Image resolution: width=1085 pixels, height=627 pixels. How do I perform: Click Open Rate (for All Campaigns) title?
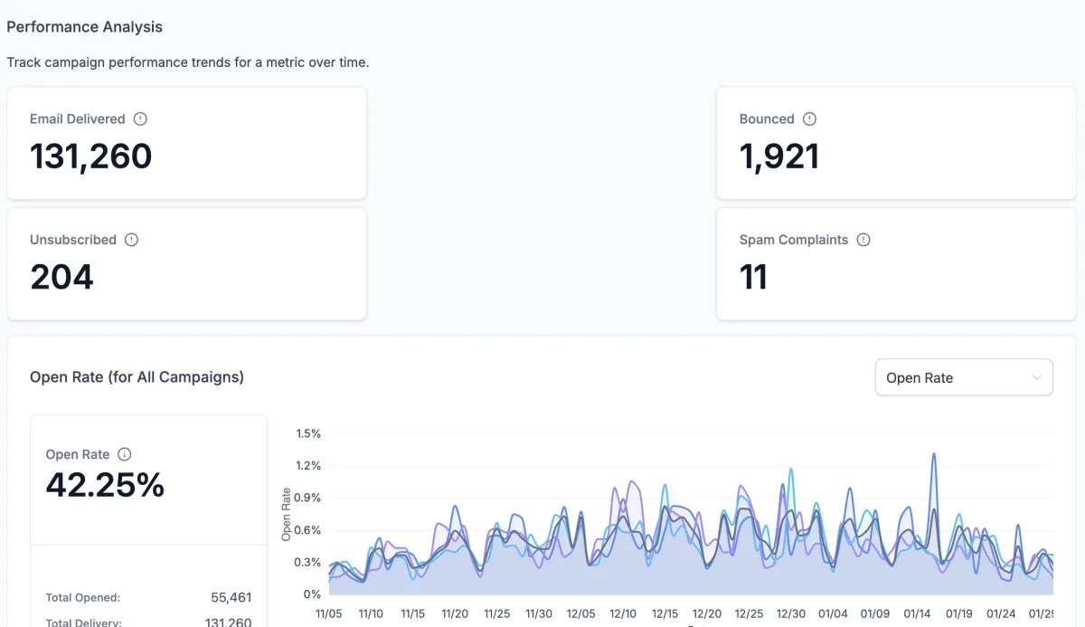click(137, 376)
